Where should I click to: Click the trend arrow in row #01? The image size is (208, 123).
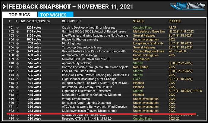coord(17,28)
